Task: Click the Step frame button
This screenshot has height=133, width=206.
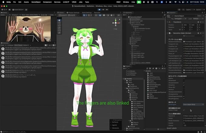Action: (x=107, y=10)
